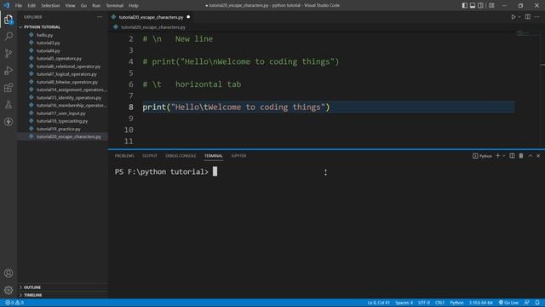Maximize panel size chevron
Viewport: 545px width, 307px height.
[531, 155]
